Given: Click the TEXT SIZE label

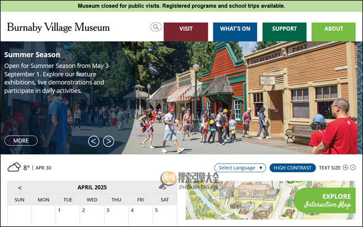Looking at the screenshot, I should [x=329, y=168].
